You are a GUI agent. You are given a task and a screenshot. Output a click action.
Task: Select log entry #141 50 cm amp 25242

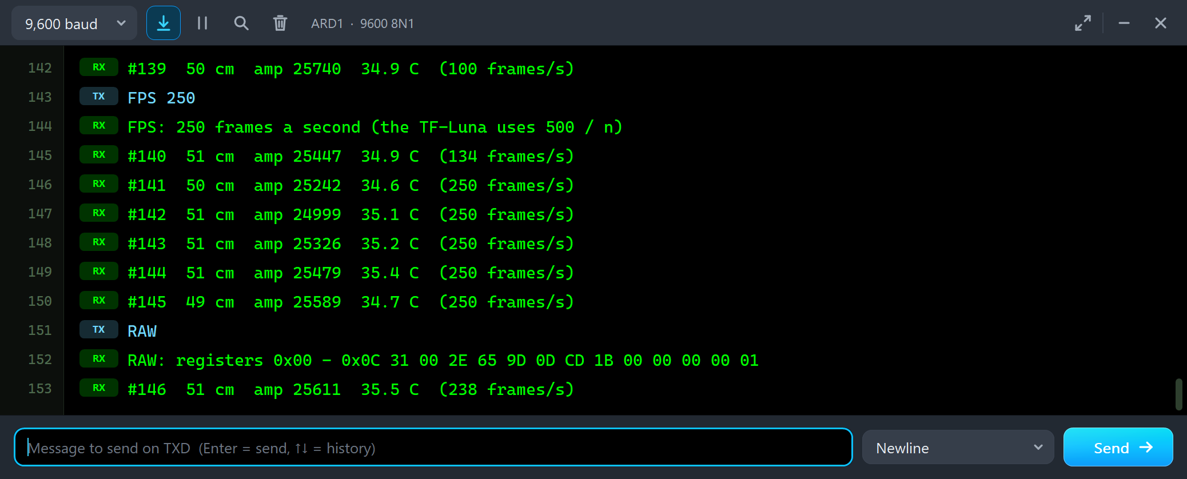tap(350, 185)
